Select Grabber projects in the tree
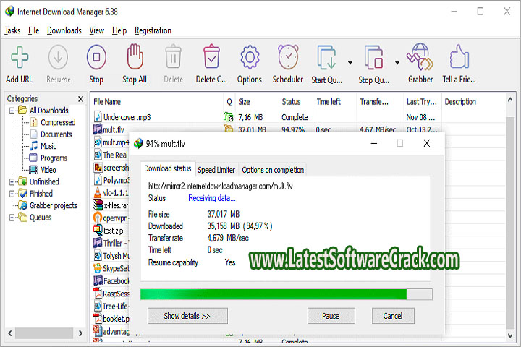Screen dimensions: 521x347 point(53,205)
